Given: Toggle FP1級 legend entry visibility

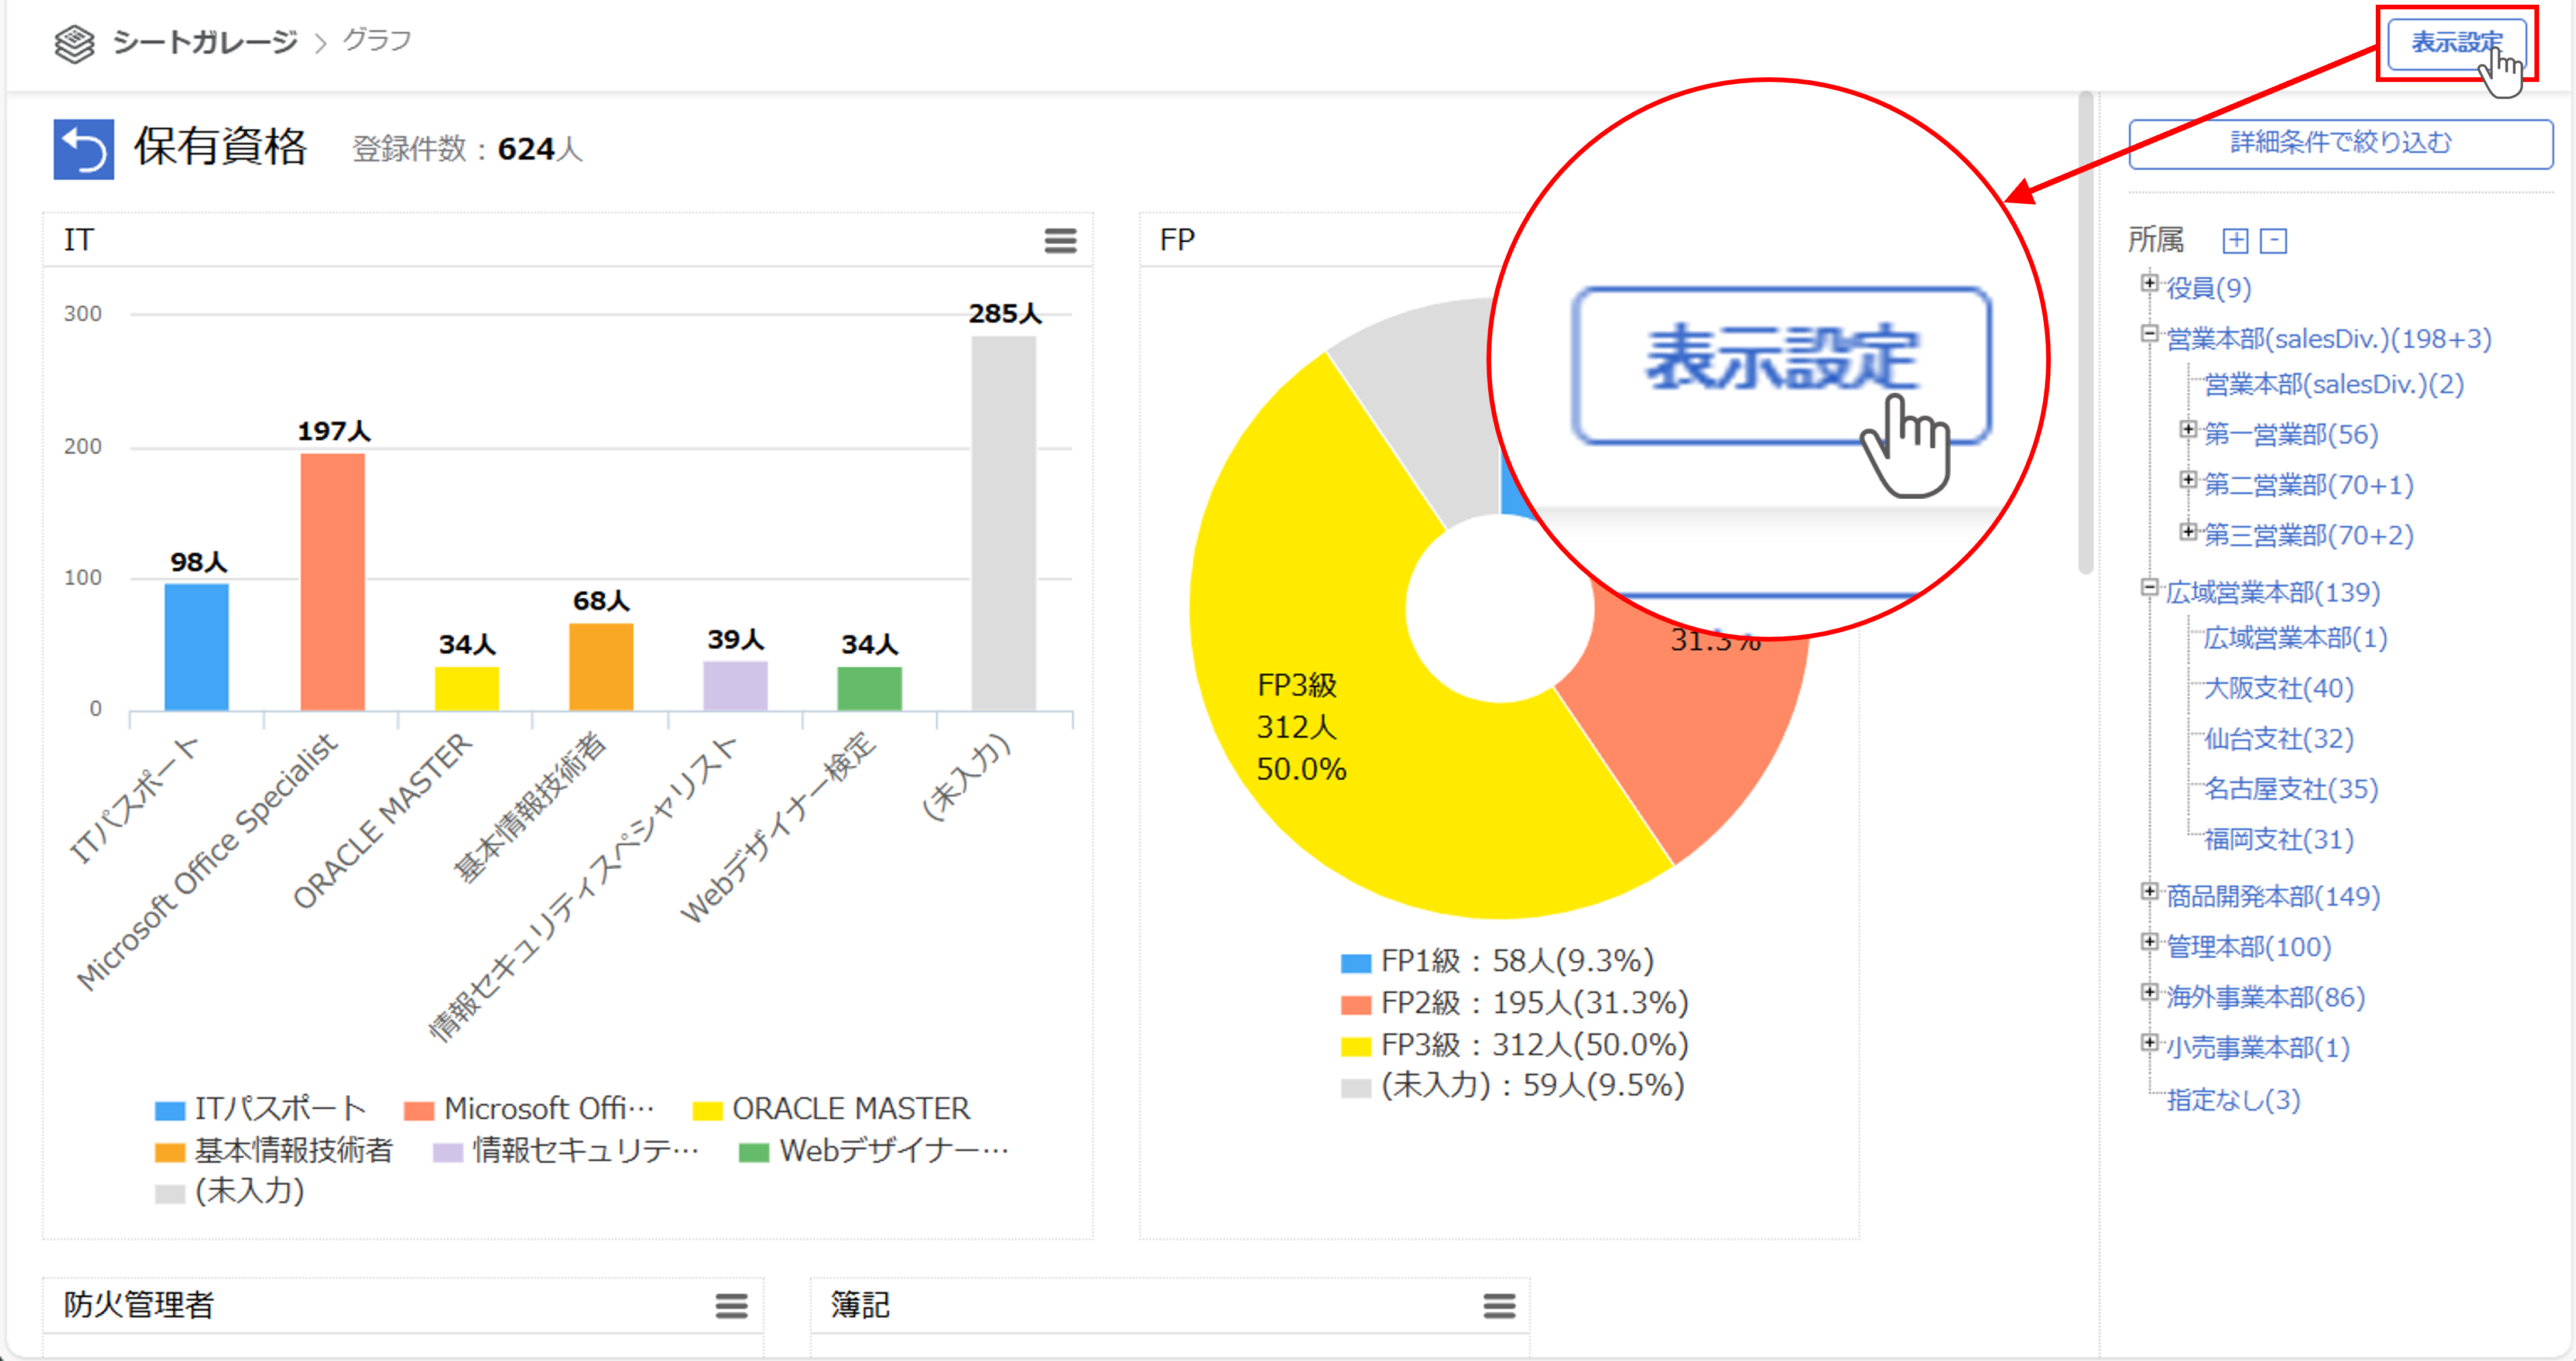Looking at the screenshot, I should click(1496, 961).
